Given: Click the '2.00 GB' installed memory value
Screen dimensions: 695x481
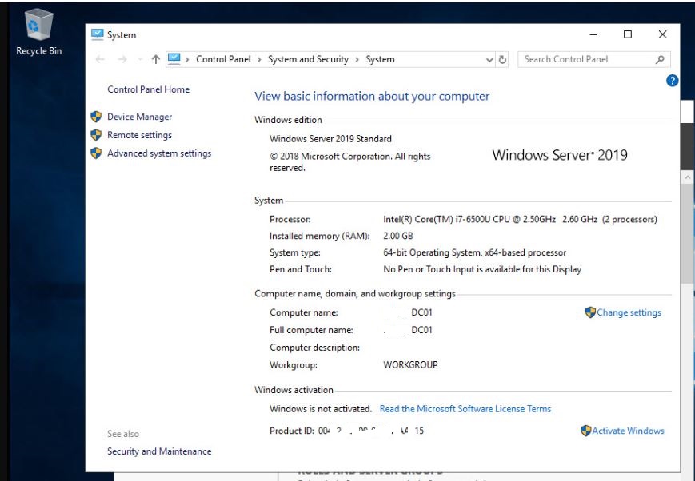Looking at the screenshot, I should coord(398,236).
